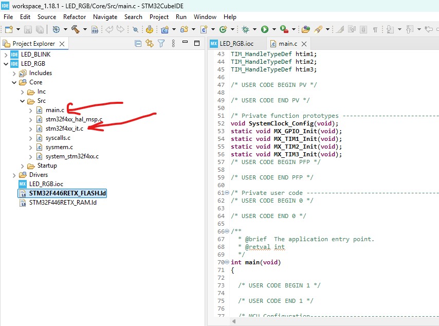Select LED_RGB.ioc in project tree
Image resolution: width=439 pixels, height=326 pixels.
[x=46, y=184]
